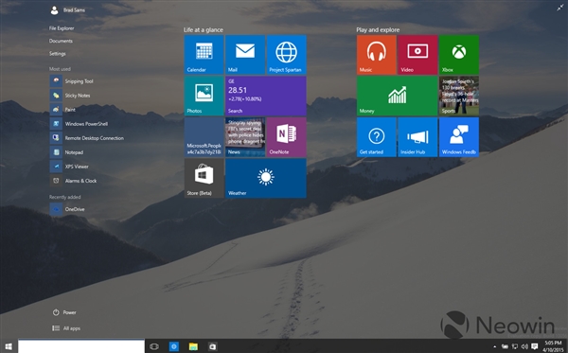Open the Store taskbar icon
This screenshot has height=353, width=568.
tap(213, 346)
